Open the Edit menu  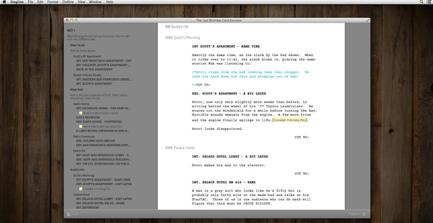point(40,2)
